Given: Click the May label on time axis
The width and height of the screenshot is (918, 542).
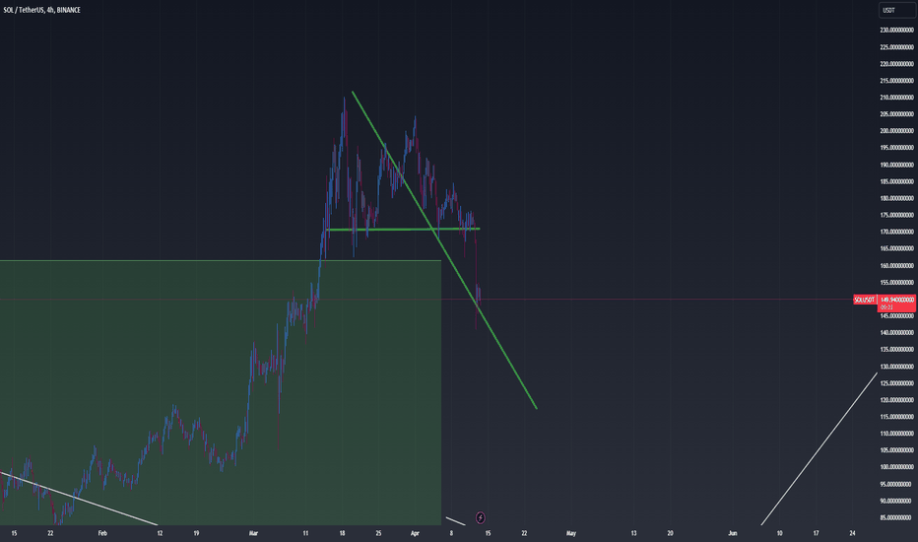Looking at the screenshot, I should (x=571, y=533).
